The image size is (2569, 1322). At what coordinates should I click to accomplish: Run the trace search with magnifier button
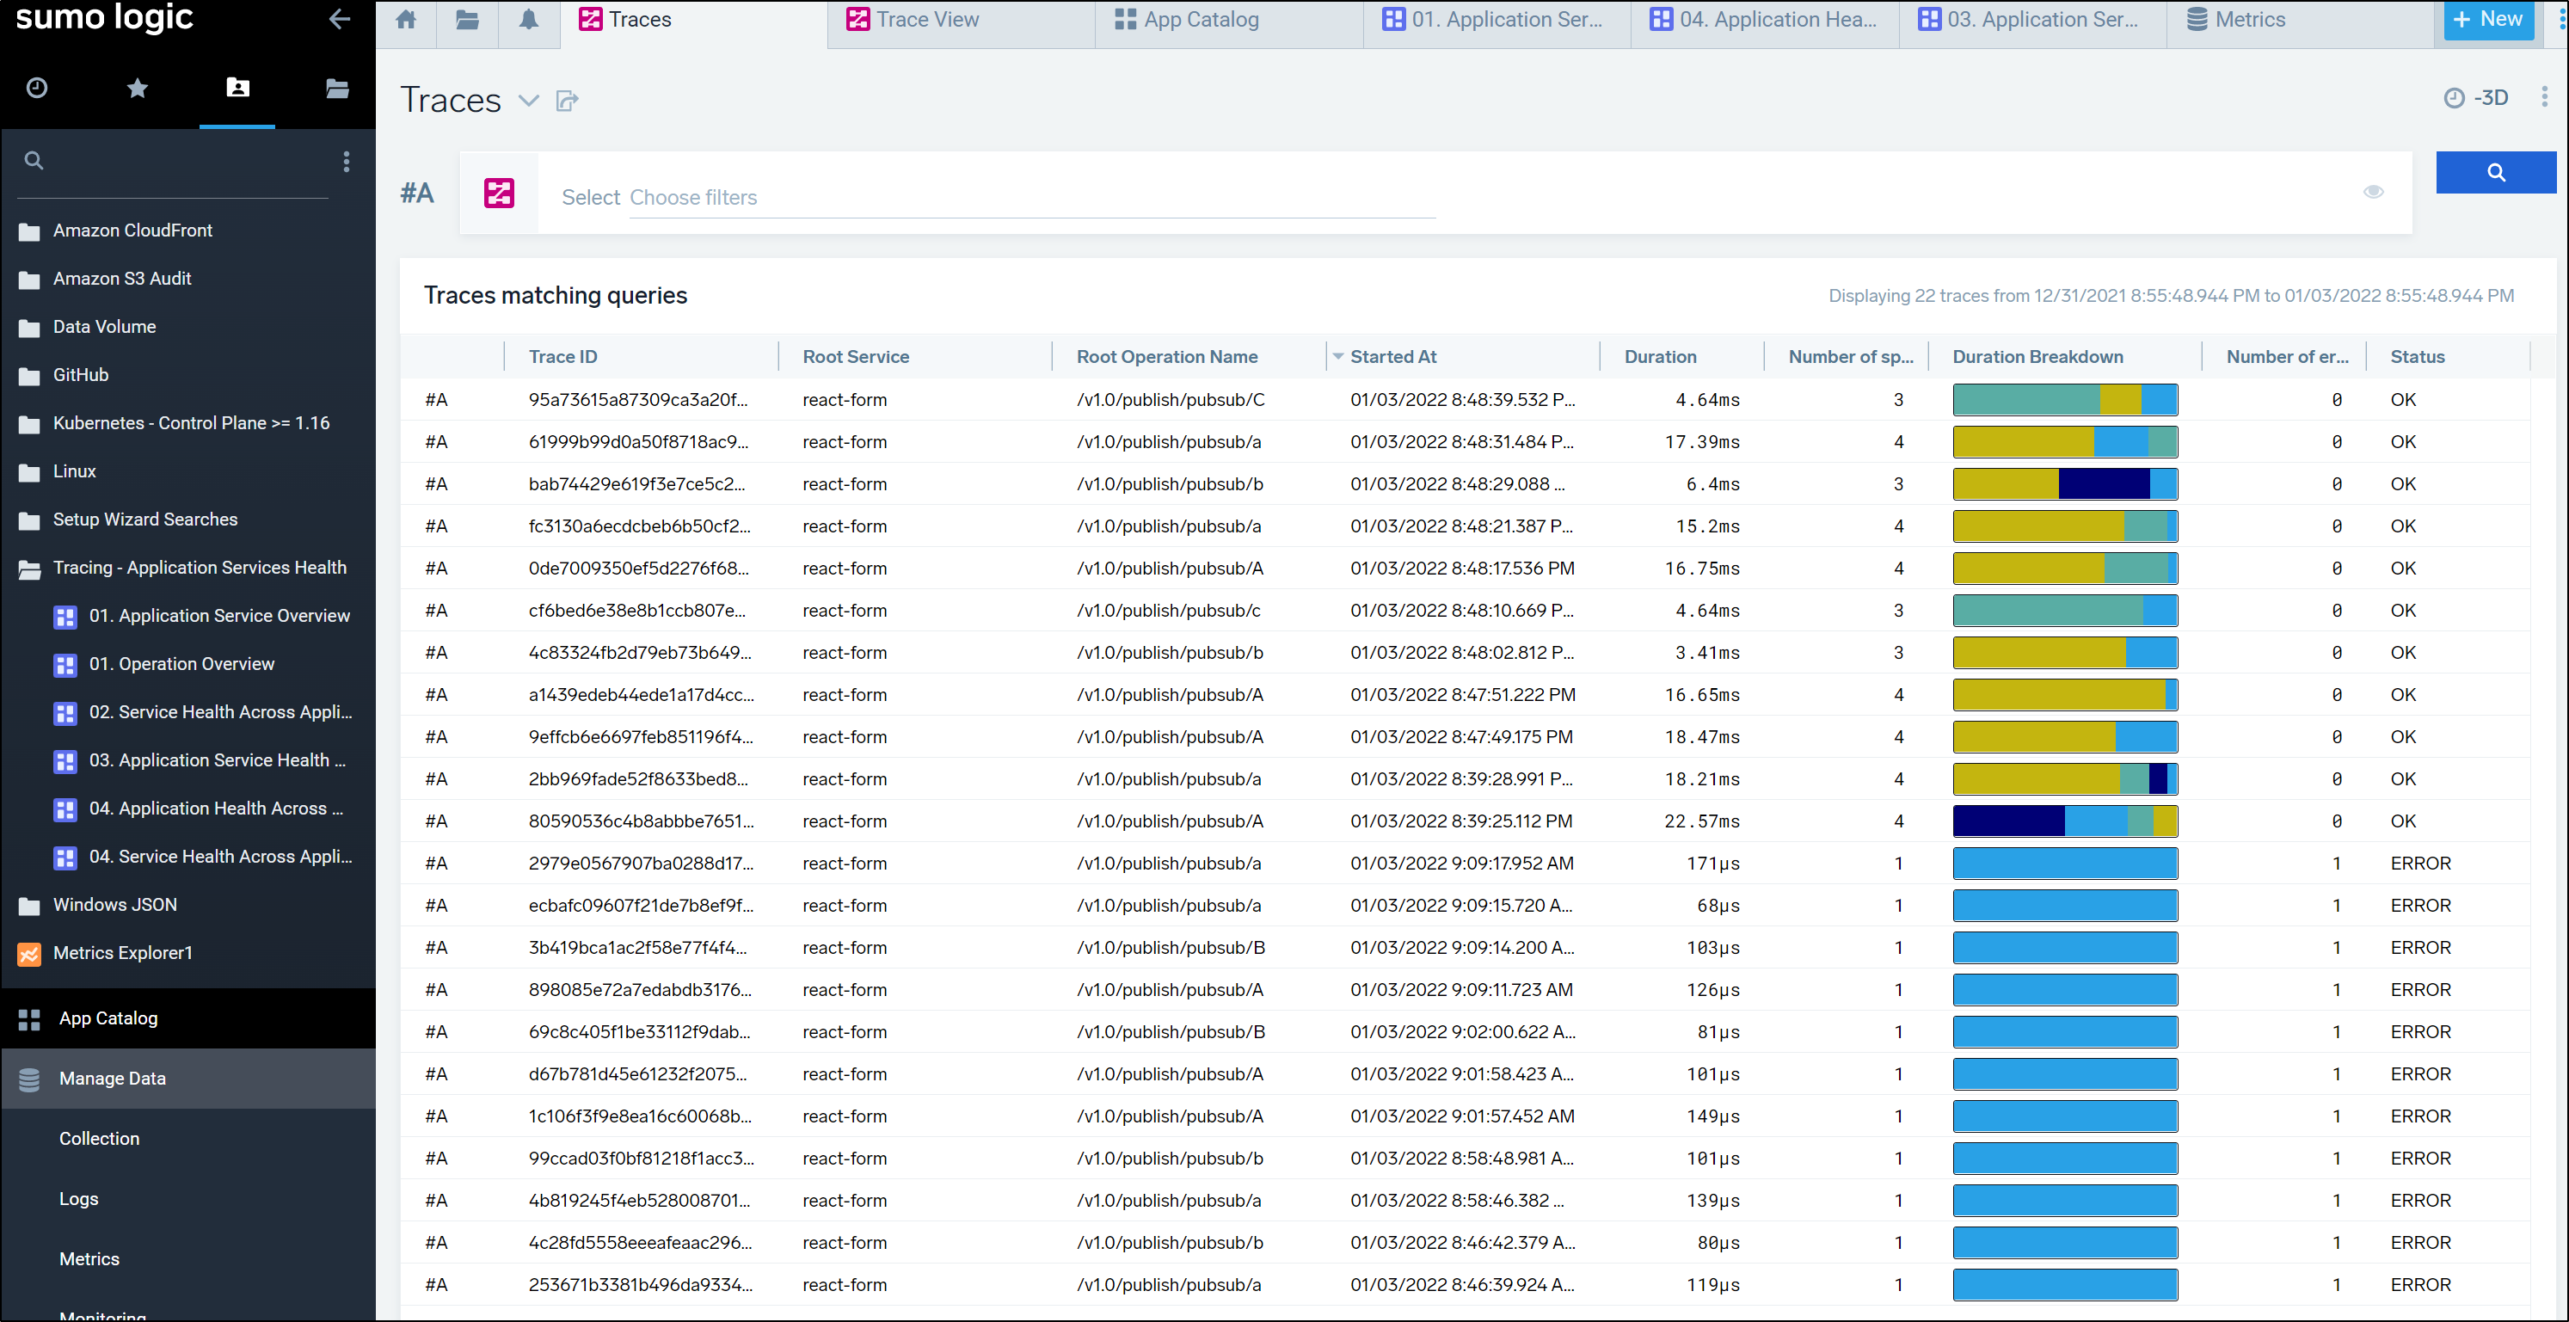[x=2495, y=173]
